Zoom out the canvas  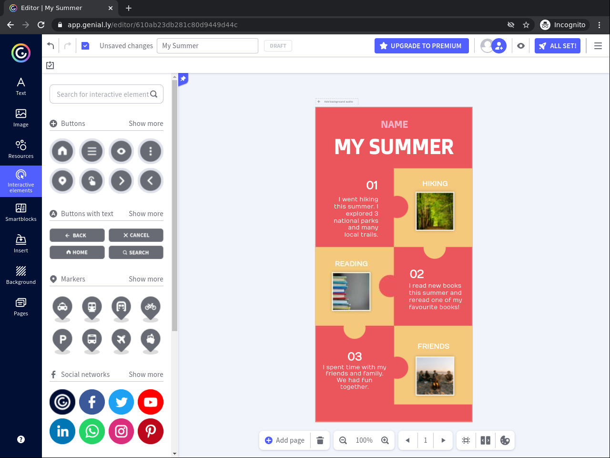pyautogui.click(x=343, y=440)
